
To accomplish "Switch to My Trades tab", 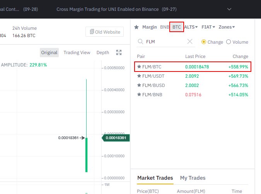I will [x=193, y=178].
